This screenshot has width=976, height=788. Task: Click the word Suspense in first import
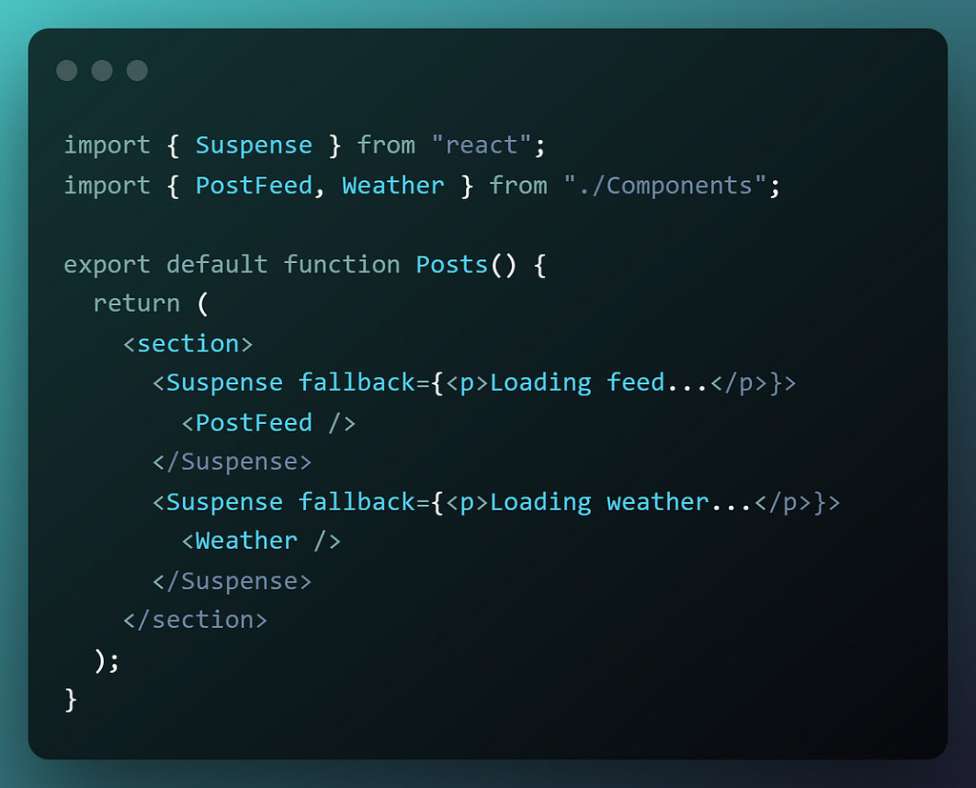pyautogui.click(x=254, y=146)
